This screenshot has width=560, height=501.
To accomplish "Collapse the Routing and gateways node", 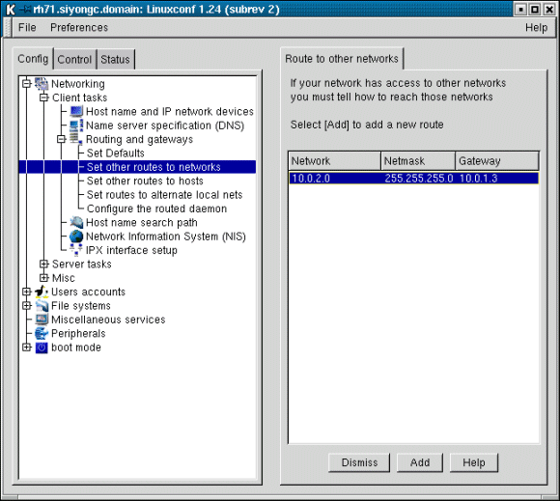I will [62, 139].
